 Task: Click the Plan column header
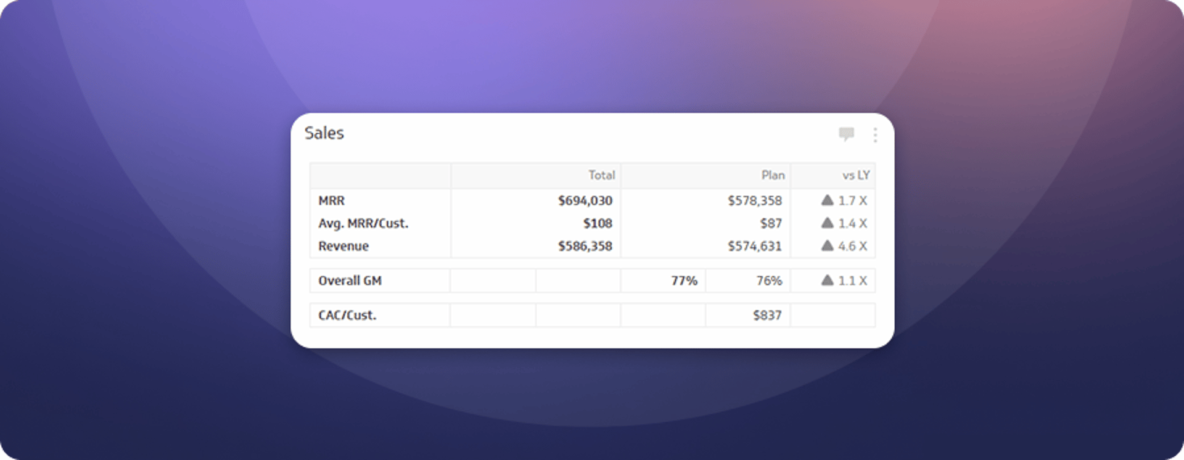point(773,175)
